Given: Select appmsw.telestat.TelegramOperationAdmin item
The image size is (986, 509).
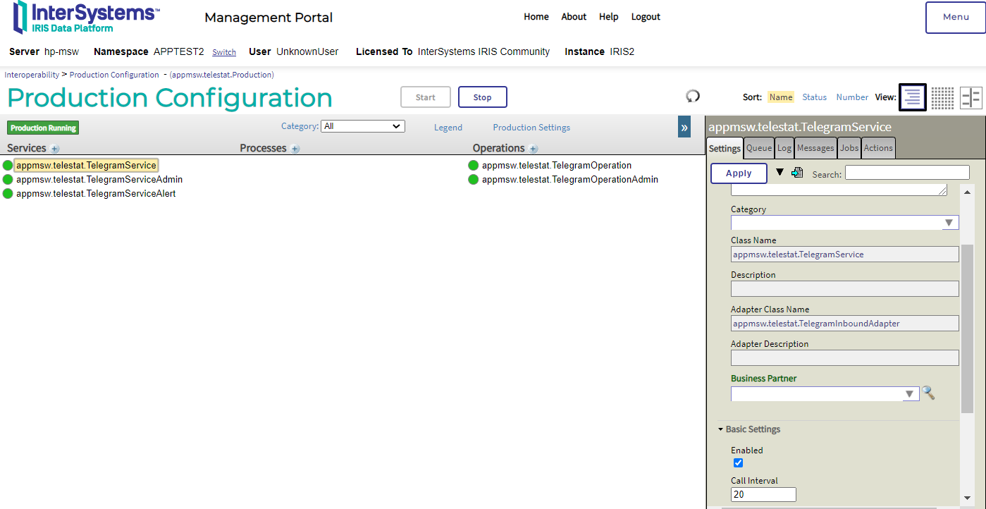Looking at the screenshot, I should [570, 180].
